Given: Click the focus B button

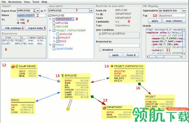Looking at the screenshot, I should [131, 55].
